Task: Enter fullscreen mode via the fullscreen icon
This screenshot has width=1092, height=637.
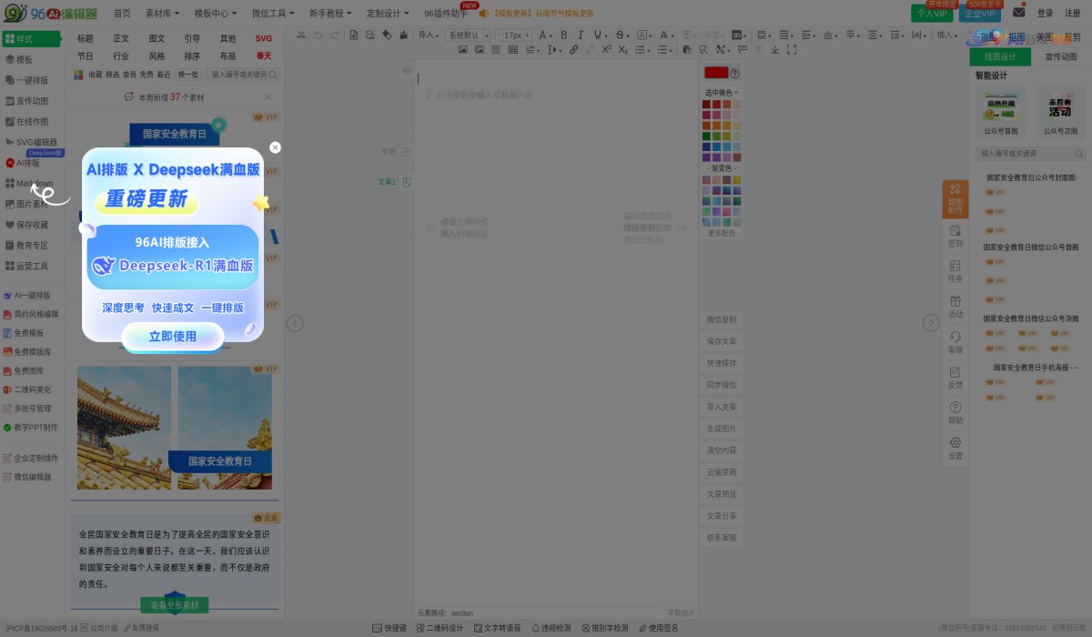Action: (791, 51)
